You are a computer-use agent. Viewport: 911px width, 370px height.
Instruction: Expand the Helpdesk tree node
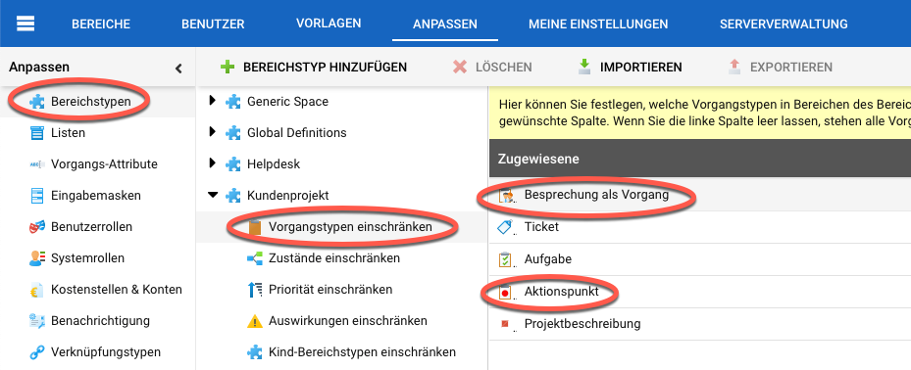(212, 163)
